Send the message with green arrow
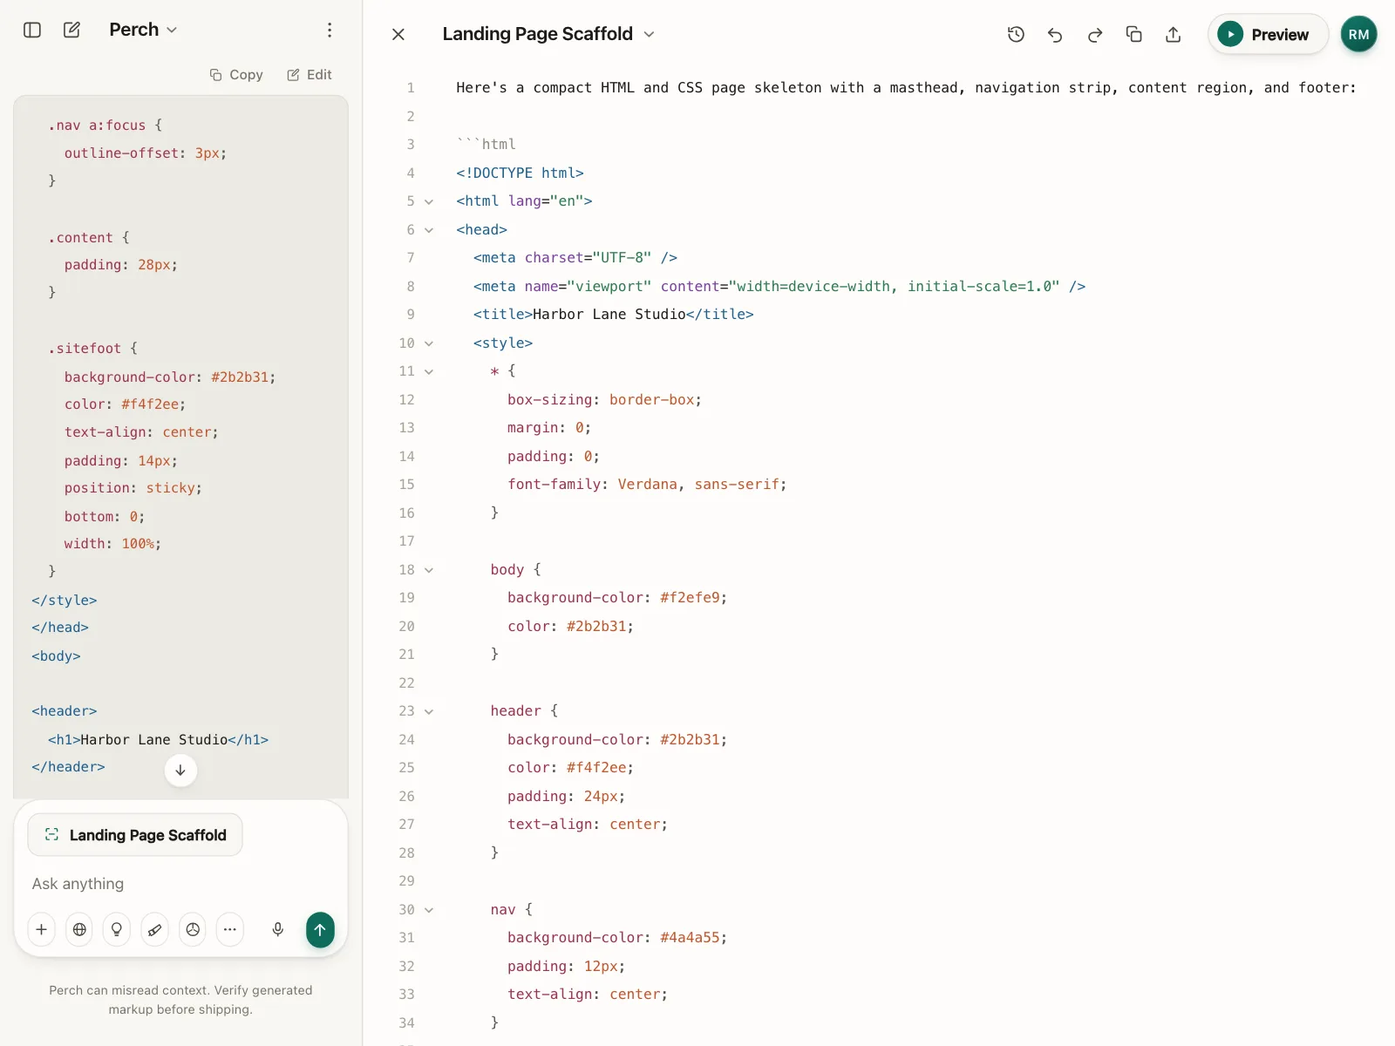Viewport: 1395px width, 1046px height. (x=320, y=929)
